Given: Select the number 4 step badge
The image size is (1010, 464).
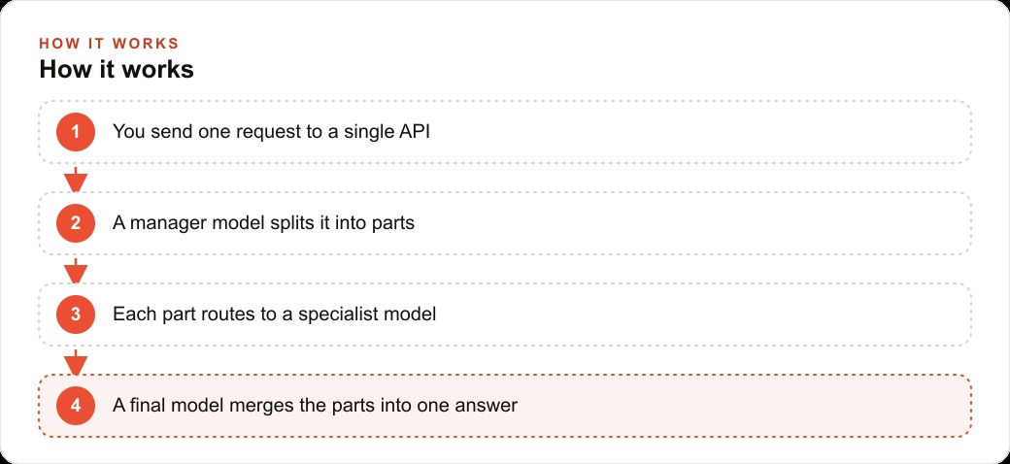Looking at the screenshot, I should 76,406.
